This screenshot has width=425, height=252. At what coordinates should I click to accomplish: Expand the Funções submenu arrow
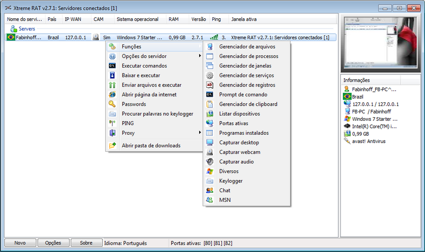click(x=200, y=46)
